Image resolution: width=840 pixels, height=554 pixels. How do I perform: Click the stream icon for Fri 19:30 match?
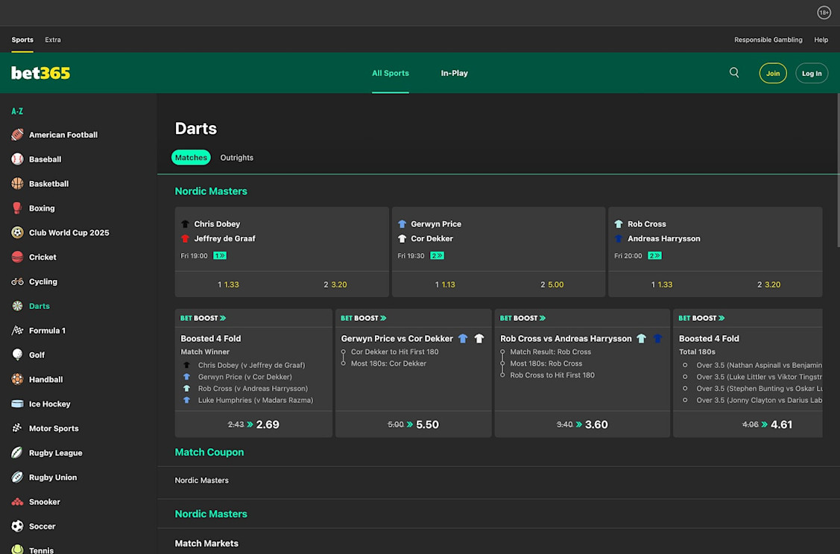pos(437,256)
